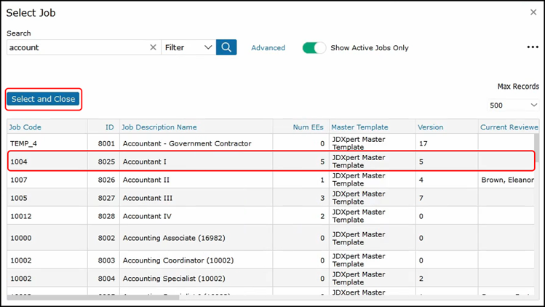Choose Accountant - Government Contractor row
This screenshot has height=307, width=545.
(x=186, y=143)
